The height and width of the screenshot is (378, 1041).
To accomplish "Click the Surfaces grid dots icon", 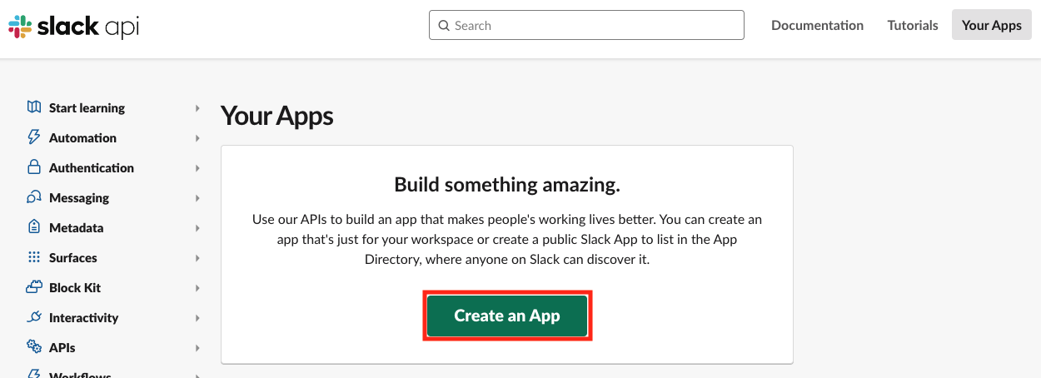I will coord(34,257).
